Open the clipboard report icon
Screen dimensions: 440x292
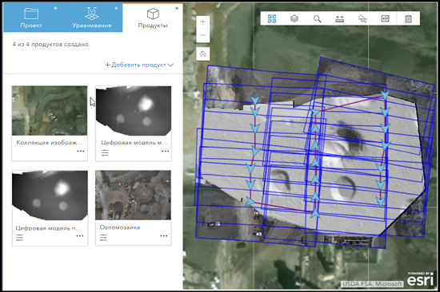(x=408, y=19)
